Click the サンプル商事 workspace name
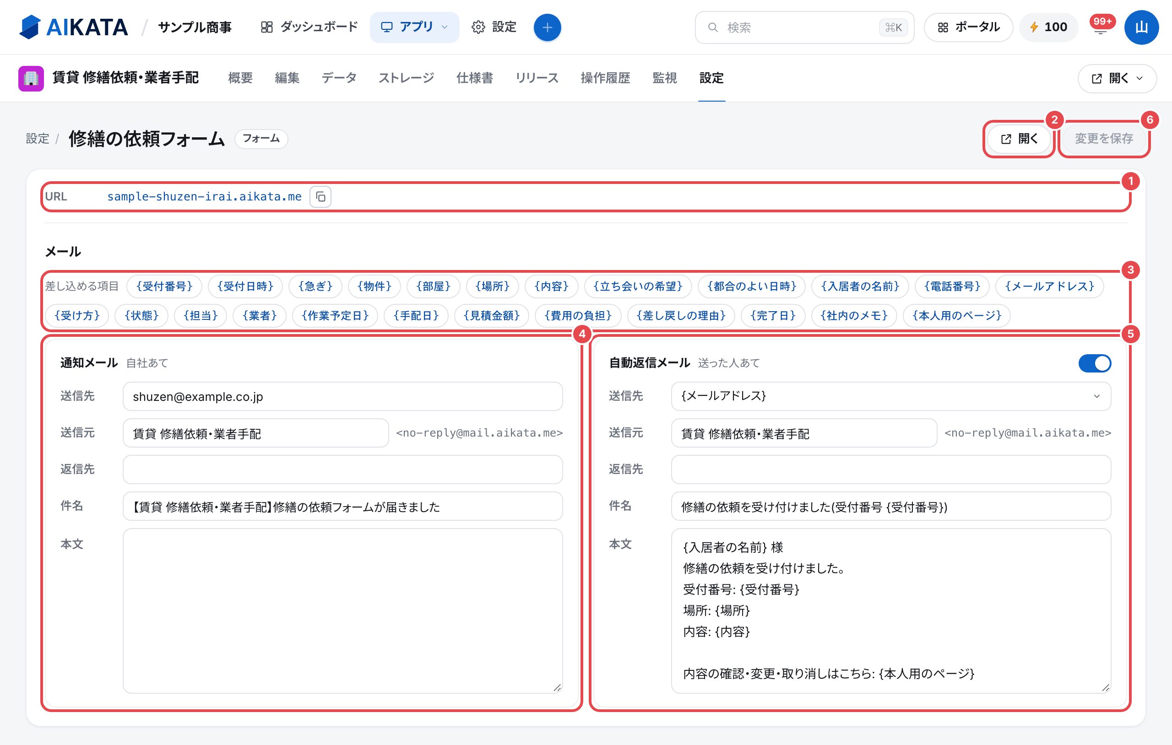Viewport: 1172px width, 745px height. pyautogui.click(x=195, y=27)
